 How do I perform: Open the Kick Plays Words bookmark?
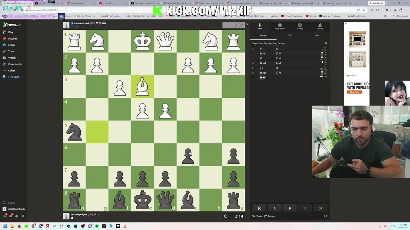84,16
